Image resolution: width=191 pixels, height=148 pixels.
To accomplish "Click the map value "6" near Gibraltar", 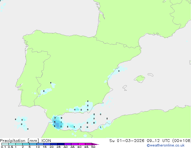I will coord(55,122).
